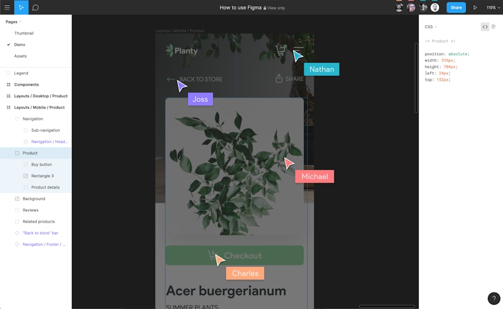The width and height of the screenshot is (503, 309).
Task: Click the green Checkout button in the design
Action: 235,255
